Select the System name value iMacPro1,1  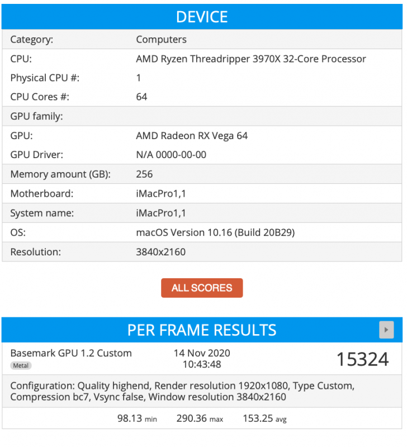click(x=161, y=213)
